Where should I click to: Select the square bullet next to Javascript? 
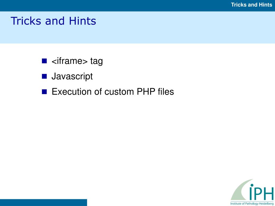point(44,76)
